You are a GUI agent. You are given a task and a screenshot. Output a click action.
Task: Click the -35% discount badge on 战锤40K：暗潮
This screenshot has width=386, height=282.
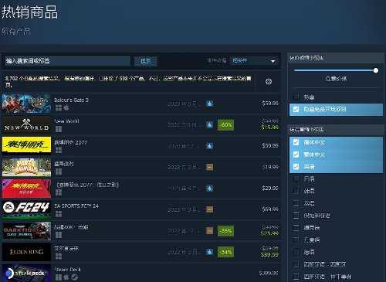225,231
